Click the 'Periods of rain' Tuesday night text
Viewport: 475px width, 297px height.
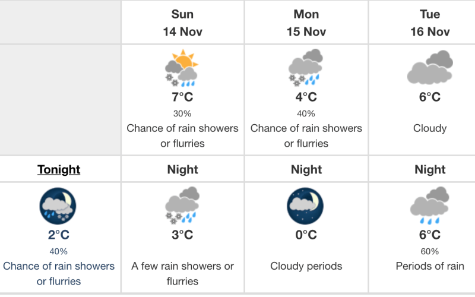click(x=430, y=266)
